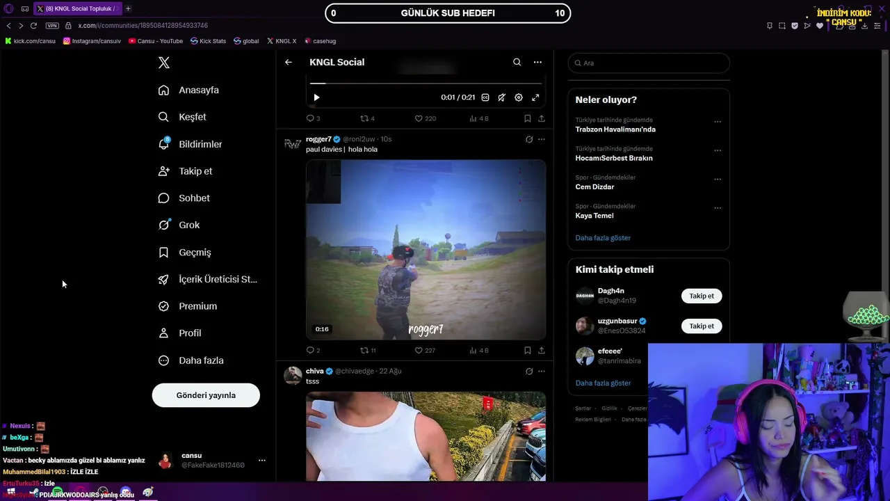Share the post with 220 likes
890x501 pixels.
[x=542, y=118]
